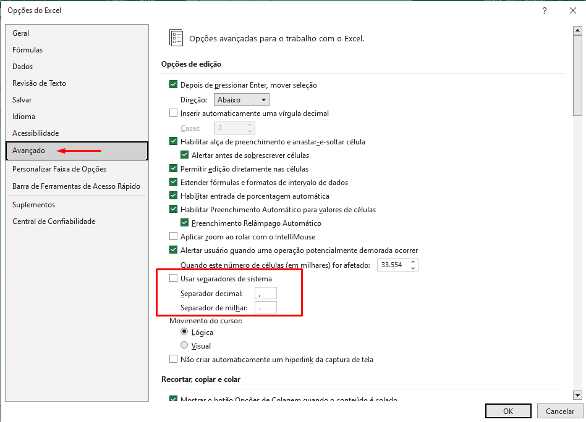Uncheck 'Estender fórmulas e formatos de intervalo'
Viewport: 586px width, 422px height.
[x=174, y=182]
